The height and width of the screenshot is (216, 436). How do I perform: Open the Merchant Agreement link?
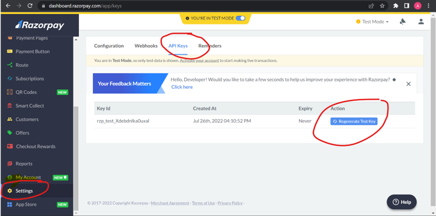point(170,203)
